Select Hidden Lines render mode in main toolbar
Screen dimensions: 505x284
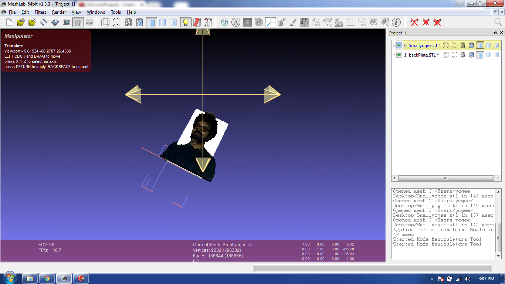point(140,23)
